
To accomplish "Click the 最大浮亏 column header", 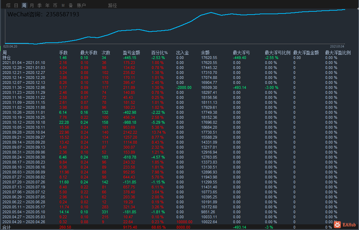I will tap(241, 53).
